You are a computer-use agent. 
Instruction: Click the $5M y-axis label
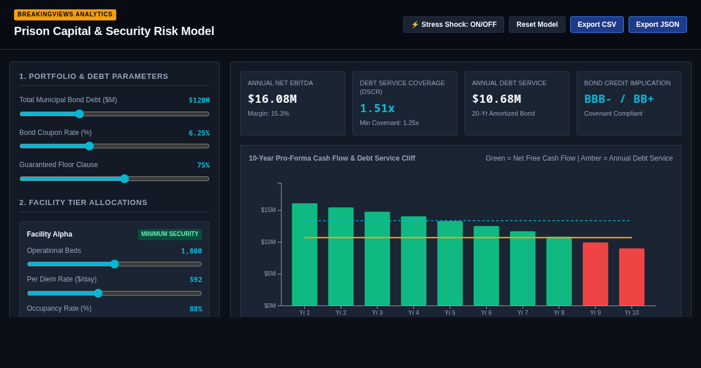(x=270, y=274)
